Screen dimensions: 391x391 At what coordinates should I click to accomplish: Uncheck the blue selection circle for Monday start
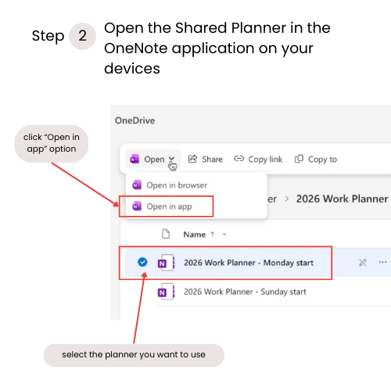tap(142, 262)
